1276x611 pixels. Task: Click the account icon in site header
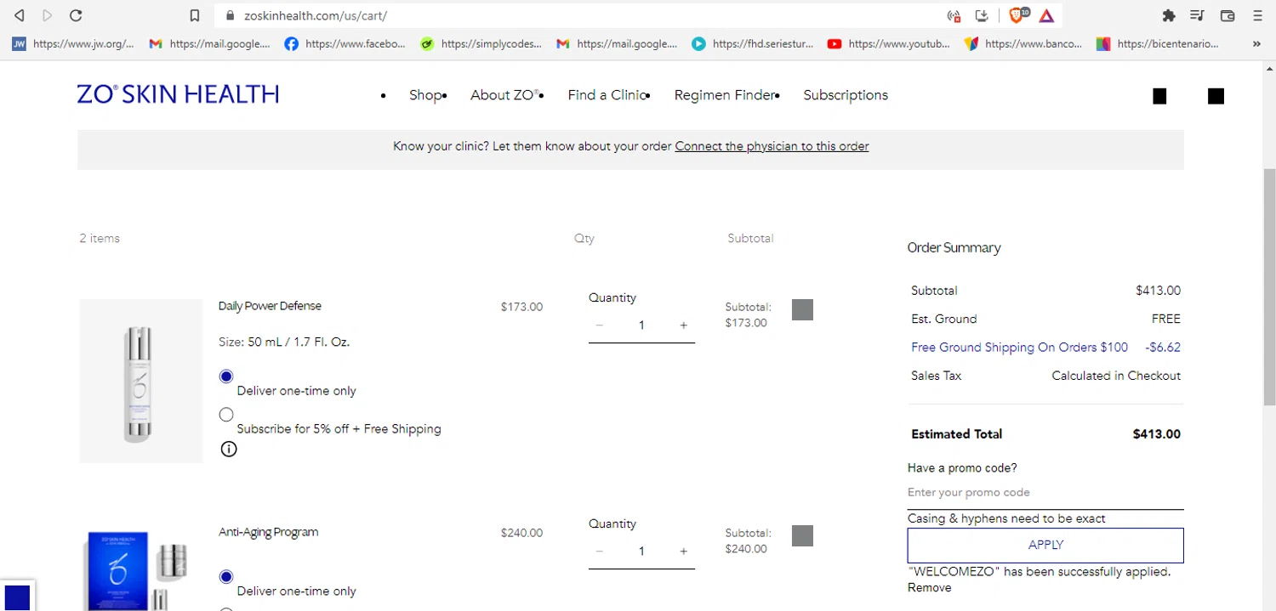[x=1159, y=96]
